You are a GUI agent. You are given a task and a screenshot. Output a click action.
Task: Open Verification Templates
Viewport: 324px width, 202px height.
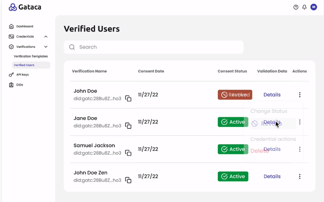point(31,56)
